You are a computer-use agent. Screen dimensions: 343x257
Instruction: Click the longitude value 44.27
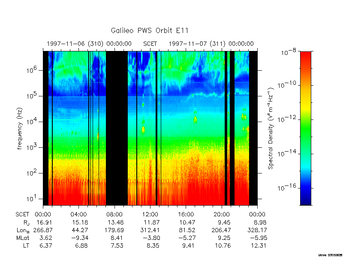[80, 230]
